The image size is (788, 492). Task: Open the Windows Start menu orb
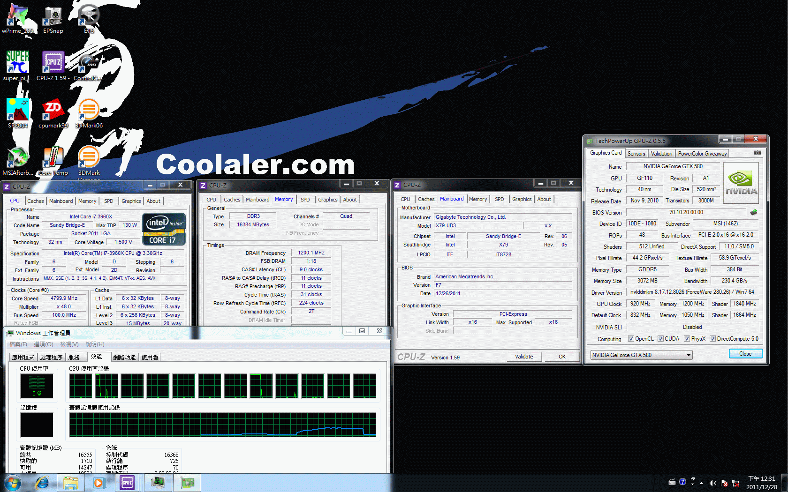tap(13, 483)
